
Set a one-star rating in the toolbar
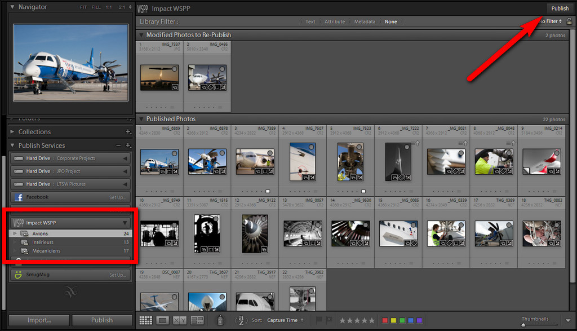pos(343,320)
